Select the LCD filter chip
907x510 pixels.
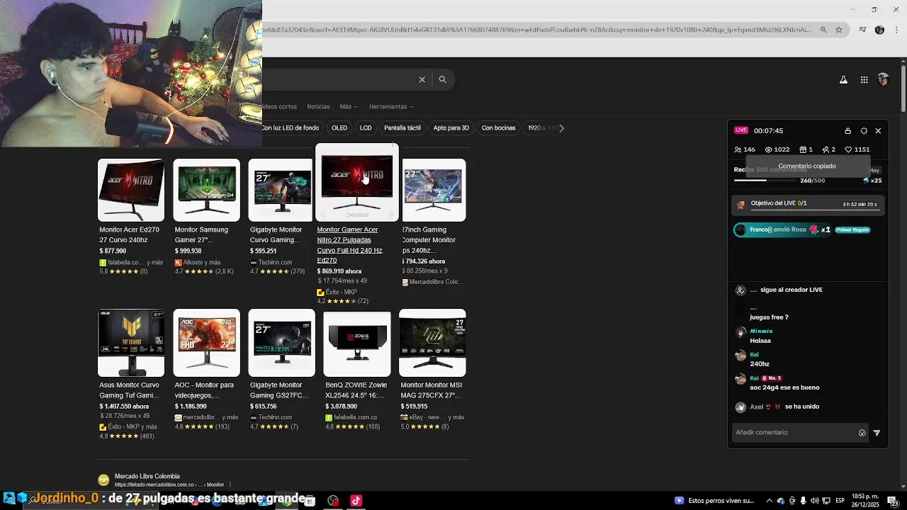point(366,128)
